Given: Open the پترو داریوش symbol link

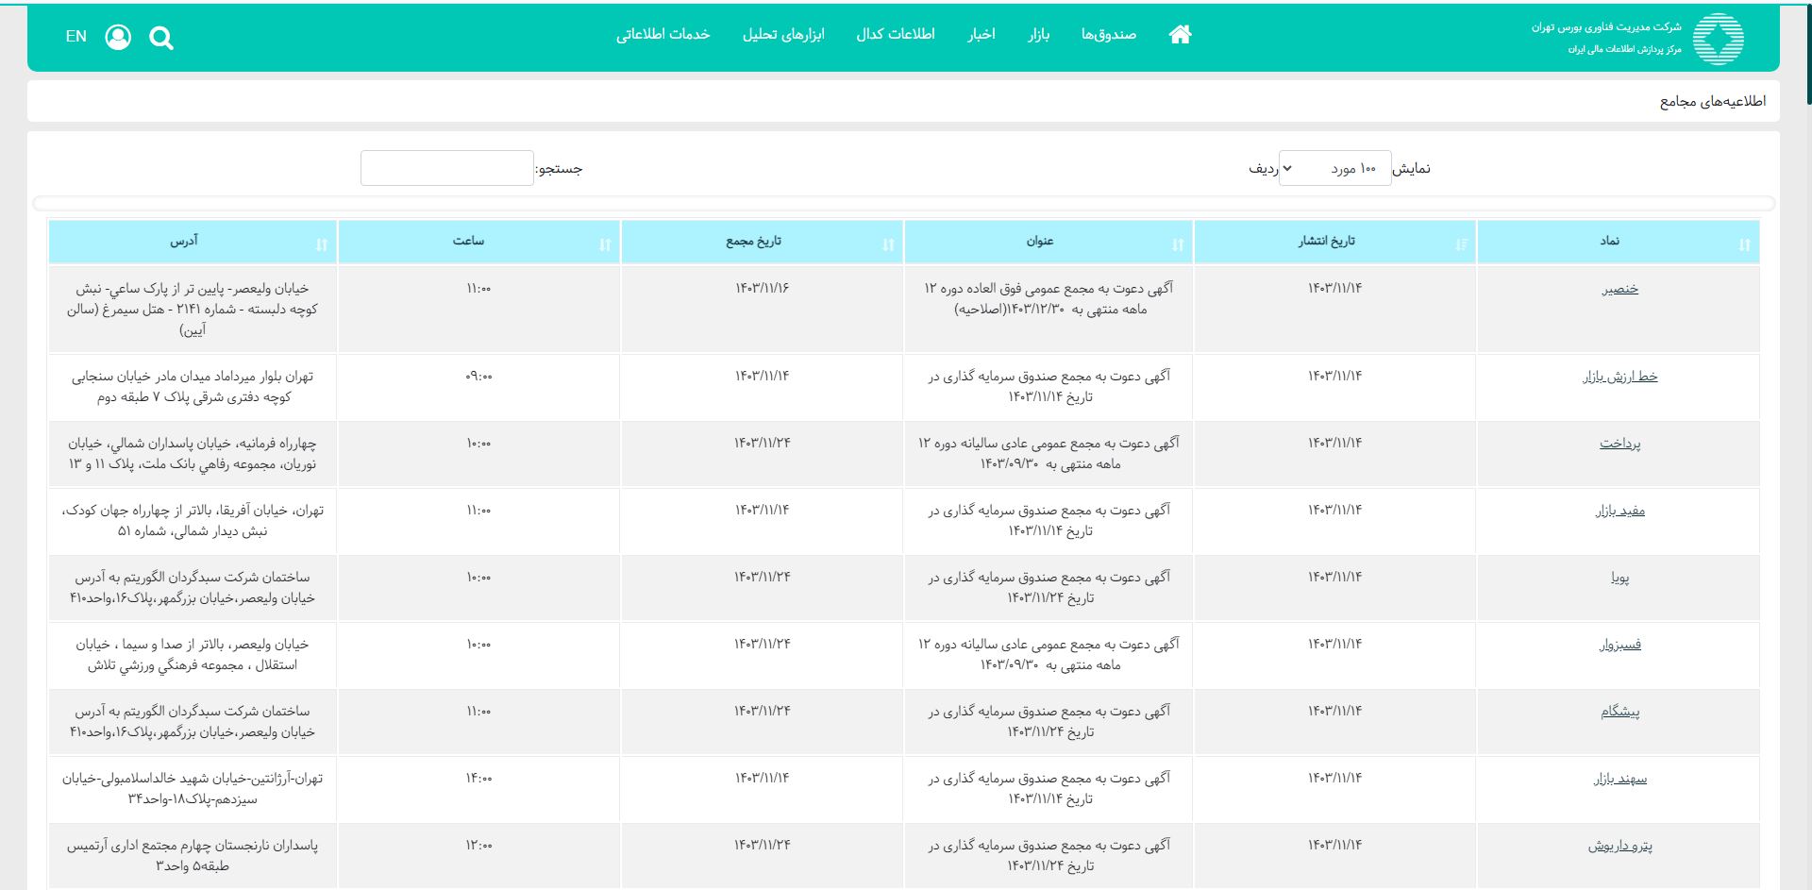Looking at the screenshot, I should pos(1619,846).
